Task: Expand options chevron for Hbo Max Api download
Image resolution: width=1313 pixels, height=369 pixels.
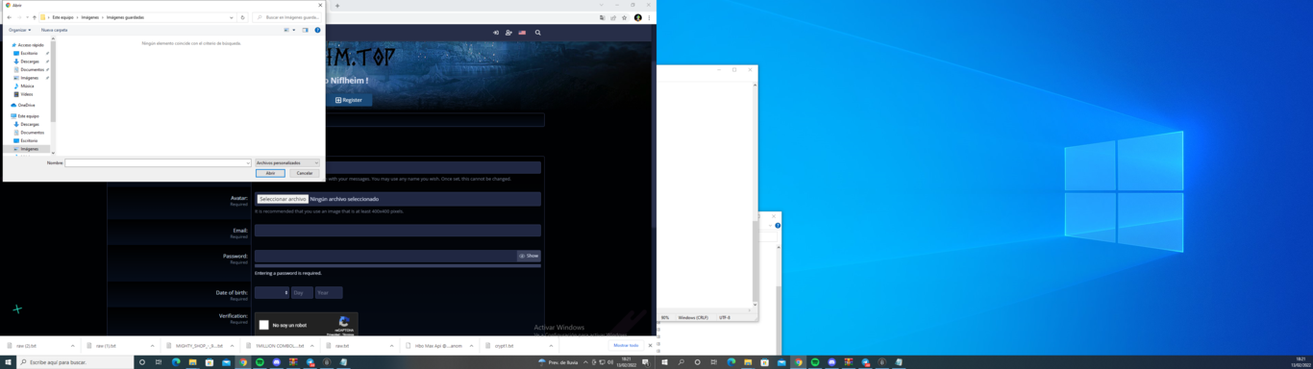Action: 471,346
